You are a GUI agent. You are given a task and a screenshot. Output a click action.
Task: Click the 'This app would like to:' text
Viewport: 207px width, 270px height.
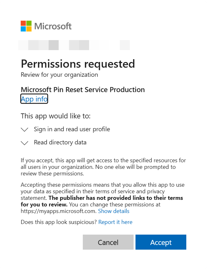[x=56, y=116]
